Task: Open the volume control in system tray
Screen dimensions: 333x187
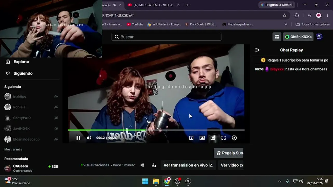Action: [x=301, y=181]
